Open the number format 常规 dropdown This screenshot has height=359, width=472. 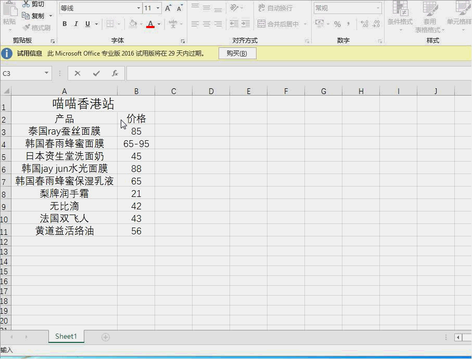pyautogui.click(x=378, y=8)
